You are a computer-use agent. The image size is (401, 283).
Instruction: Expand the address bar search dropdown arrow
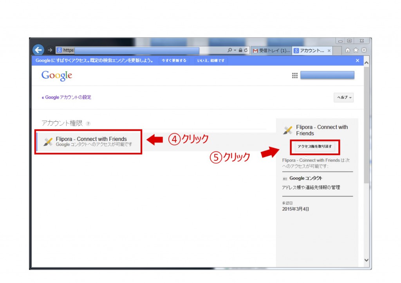(235, 50)
